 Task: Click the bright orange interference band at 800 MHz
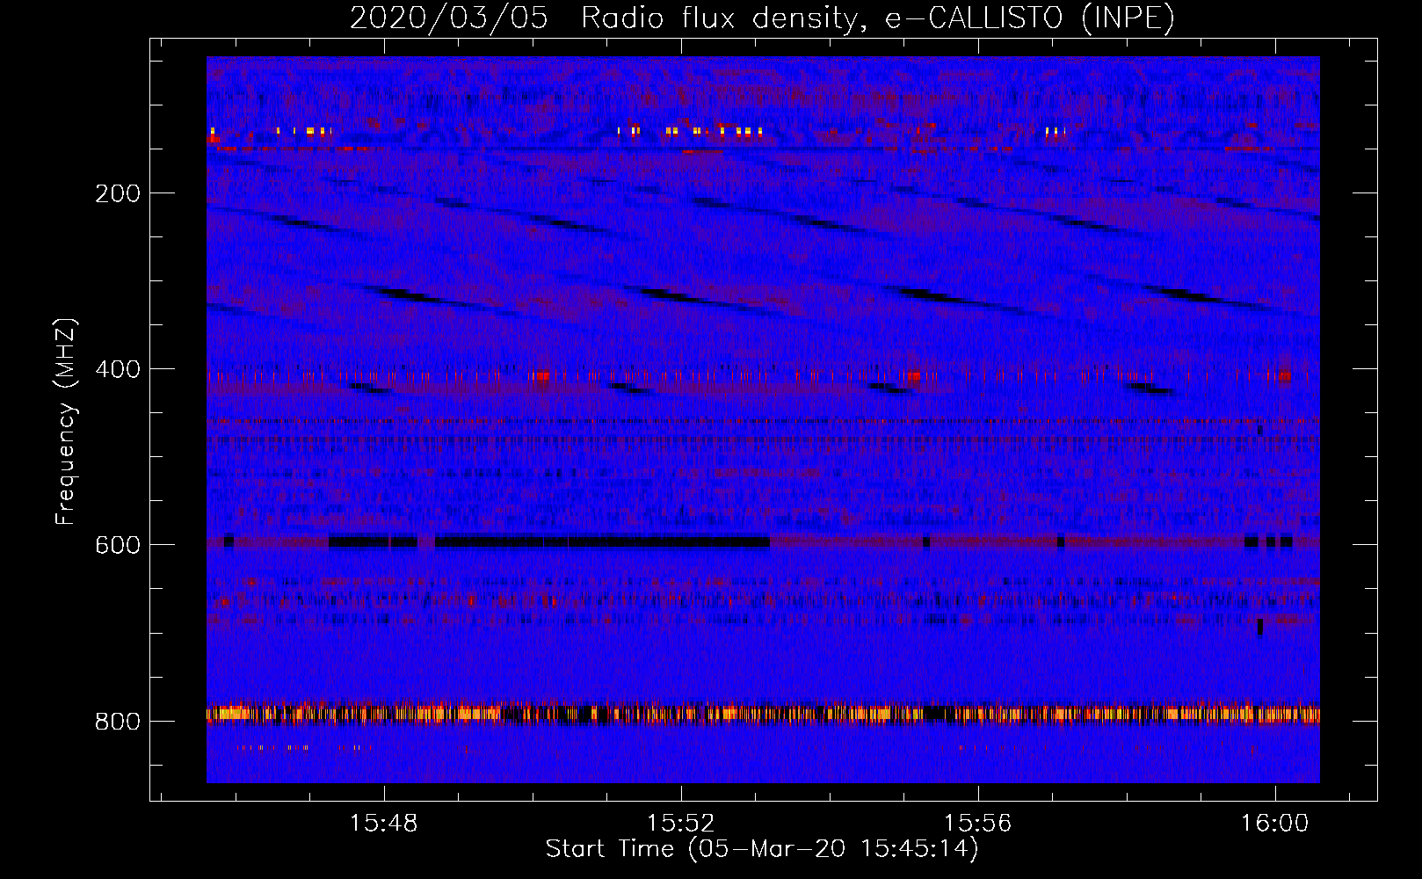coord(763,713)
